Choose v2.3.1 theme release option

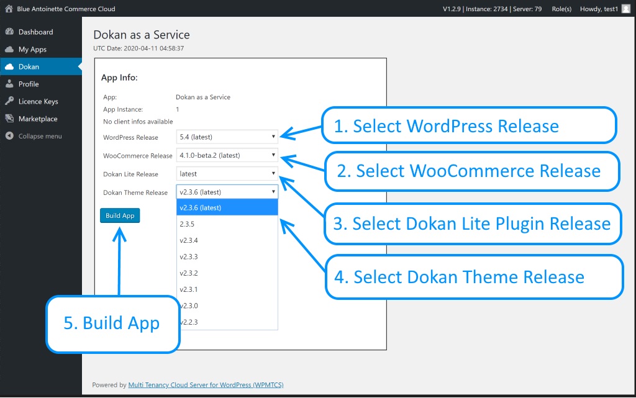click(x=227, y=289)
